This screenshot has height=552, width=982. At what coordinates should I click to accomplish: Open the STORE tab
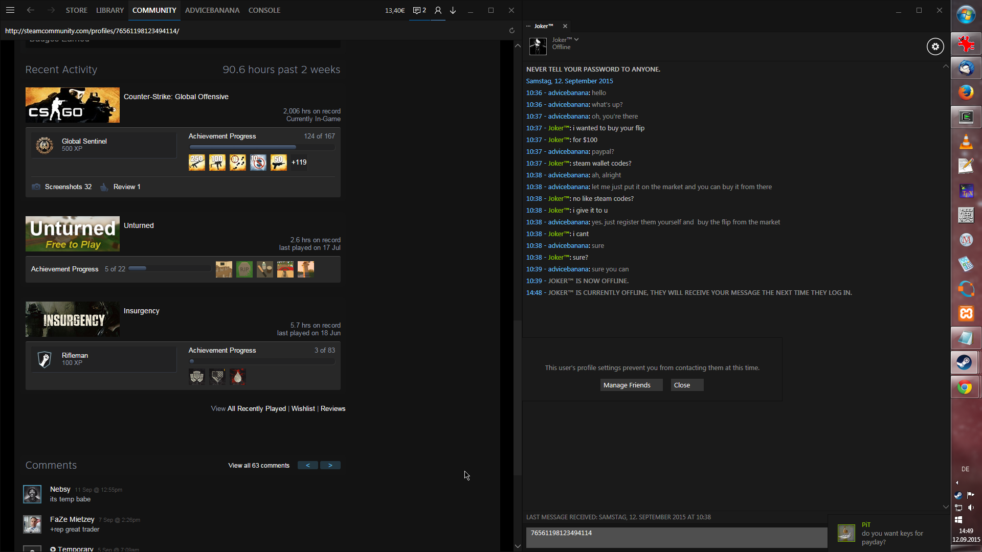coord(77,10)
